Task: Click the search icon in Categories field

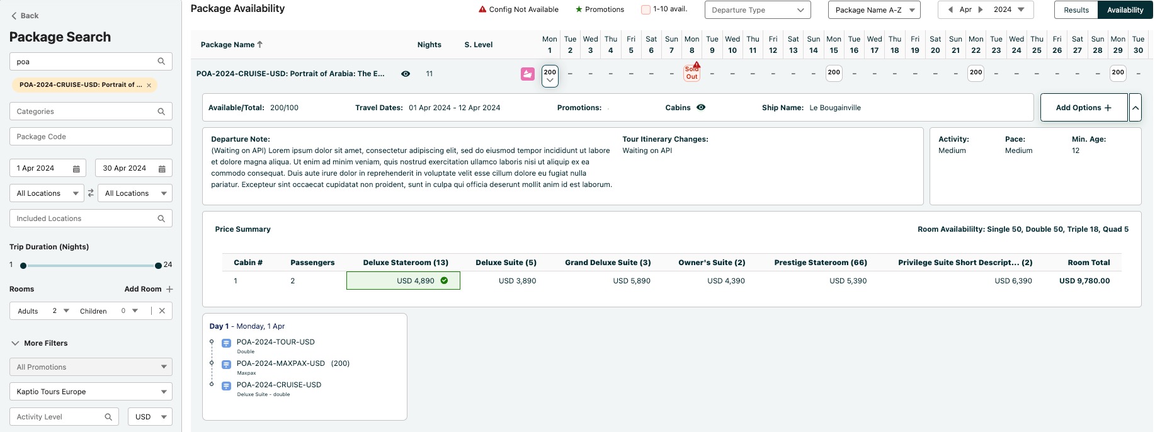Action: pos(161,111)
